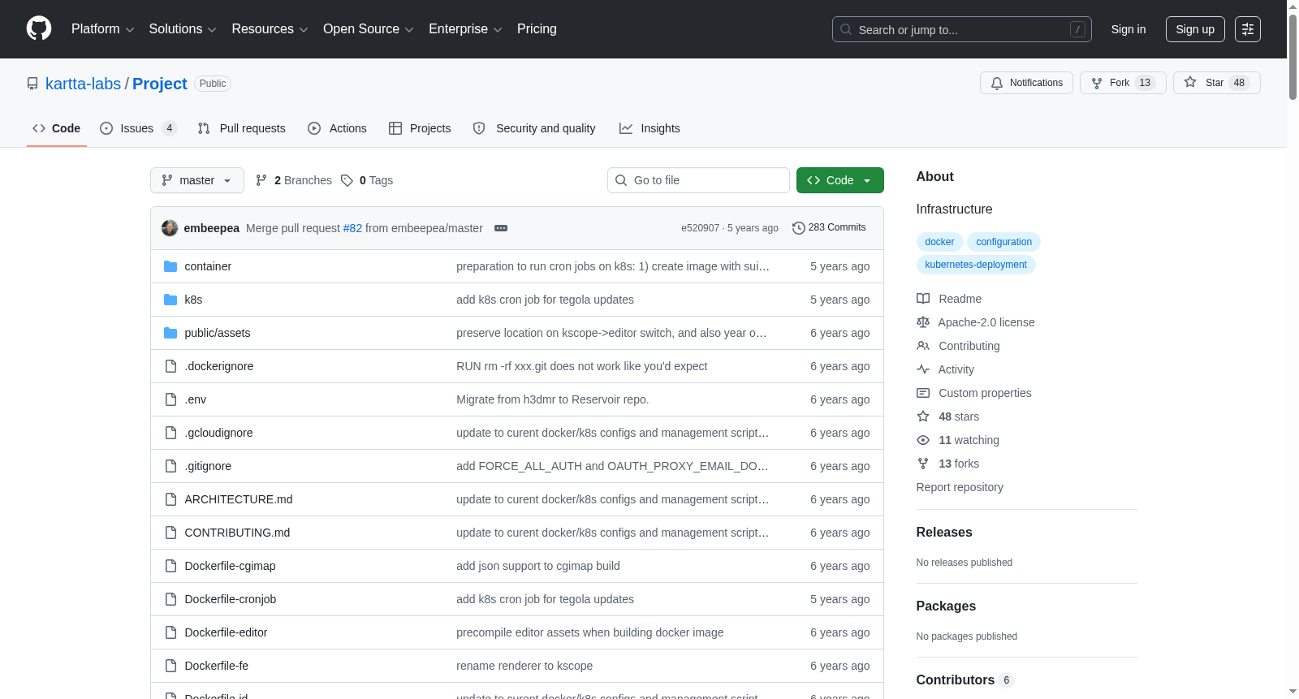The image size is (1299, 699).
Task: Open Dockerfile-fe file
Action: pyautogui.click(x=217, y=666)
